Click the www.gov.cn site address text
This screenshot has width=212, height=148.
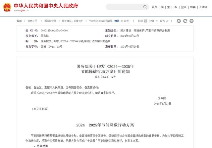pos(21,10)
